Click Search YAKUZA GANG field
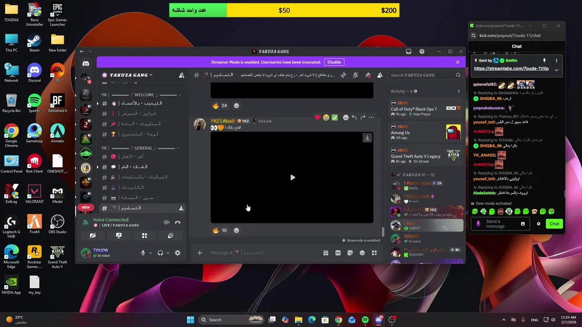This screenshot has height=327, width=582. pyautogui.click(x=426, y=75)
